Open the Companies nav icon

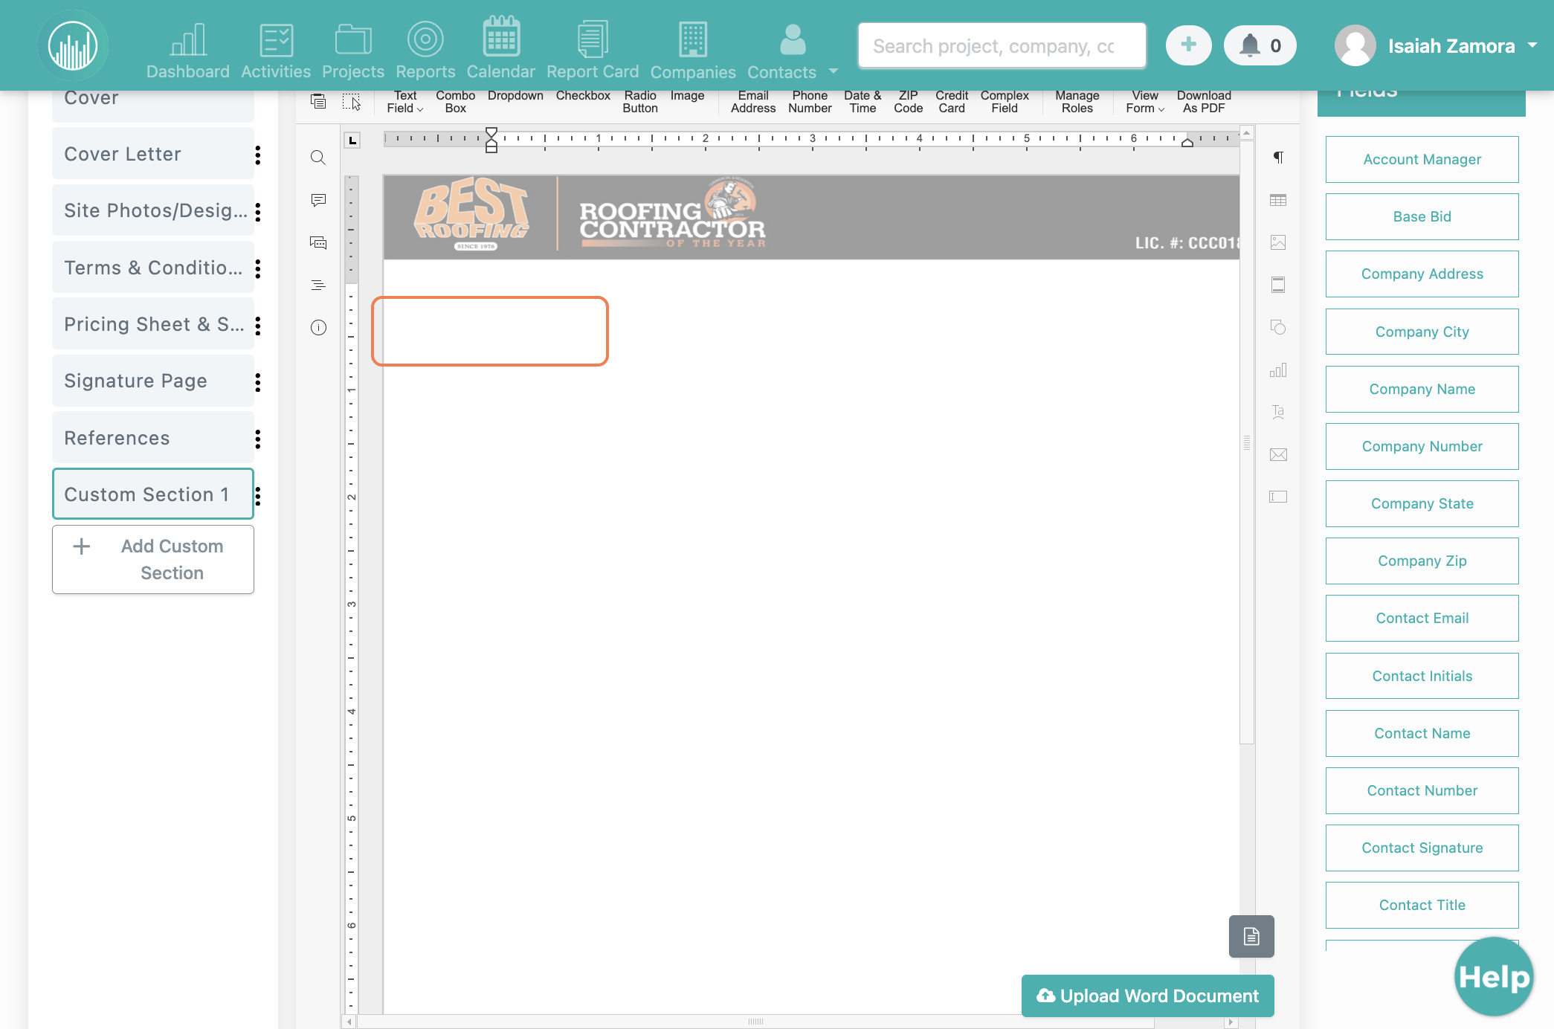coord(693,49)
